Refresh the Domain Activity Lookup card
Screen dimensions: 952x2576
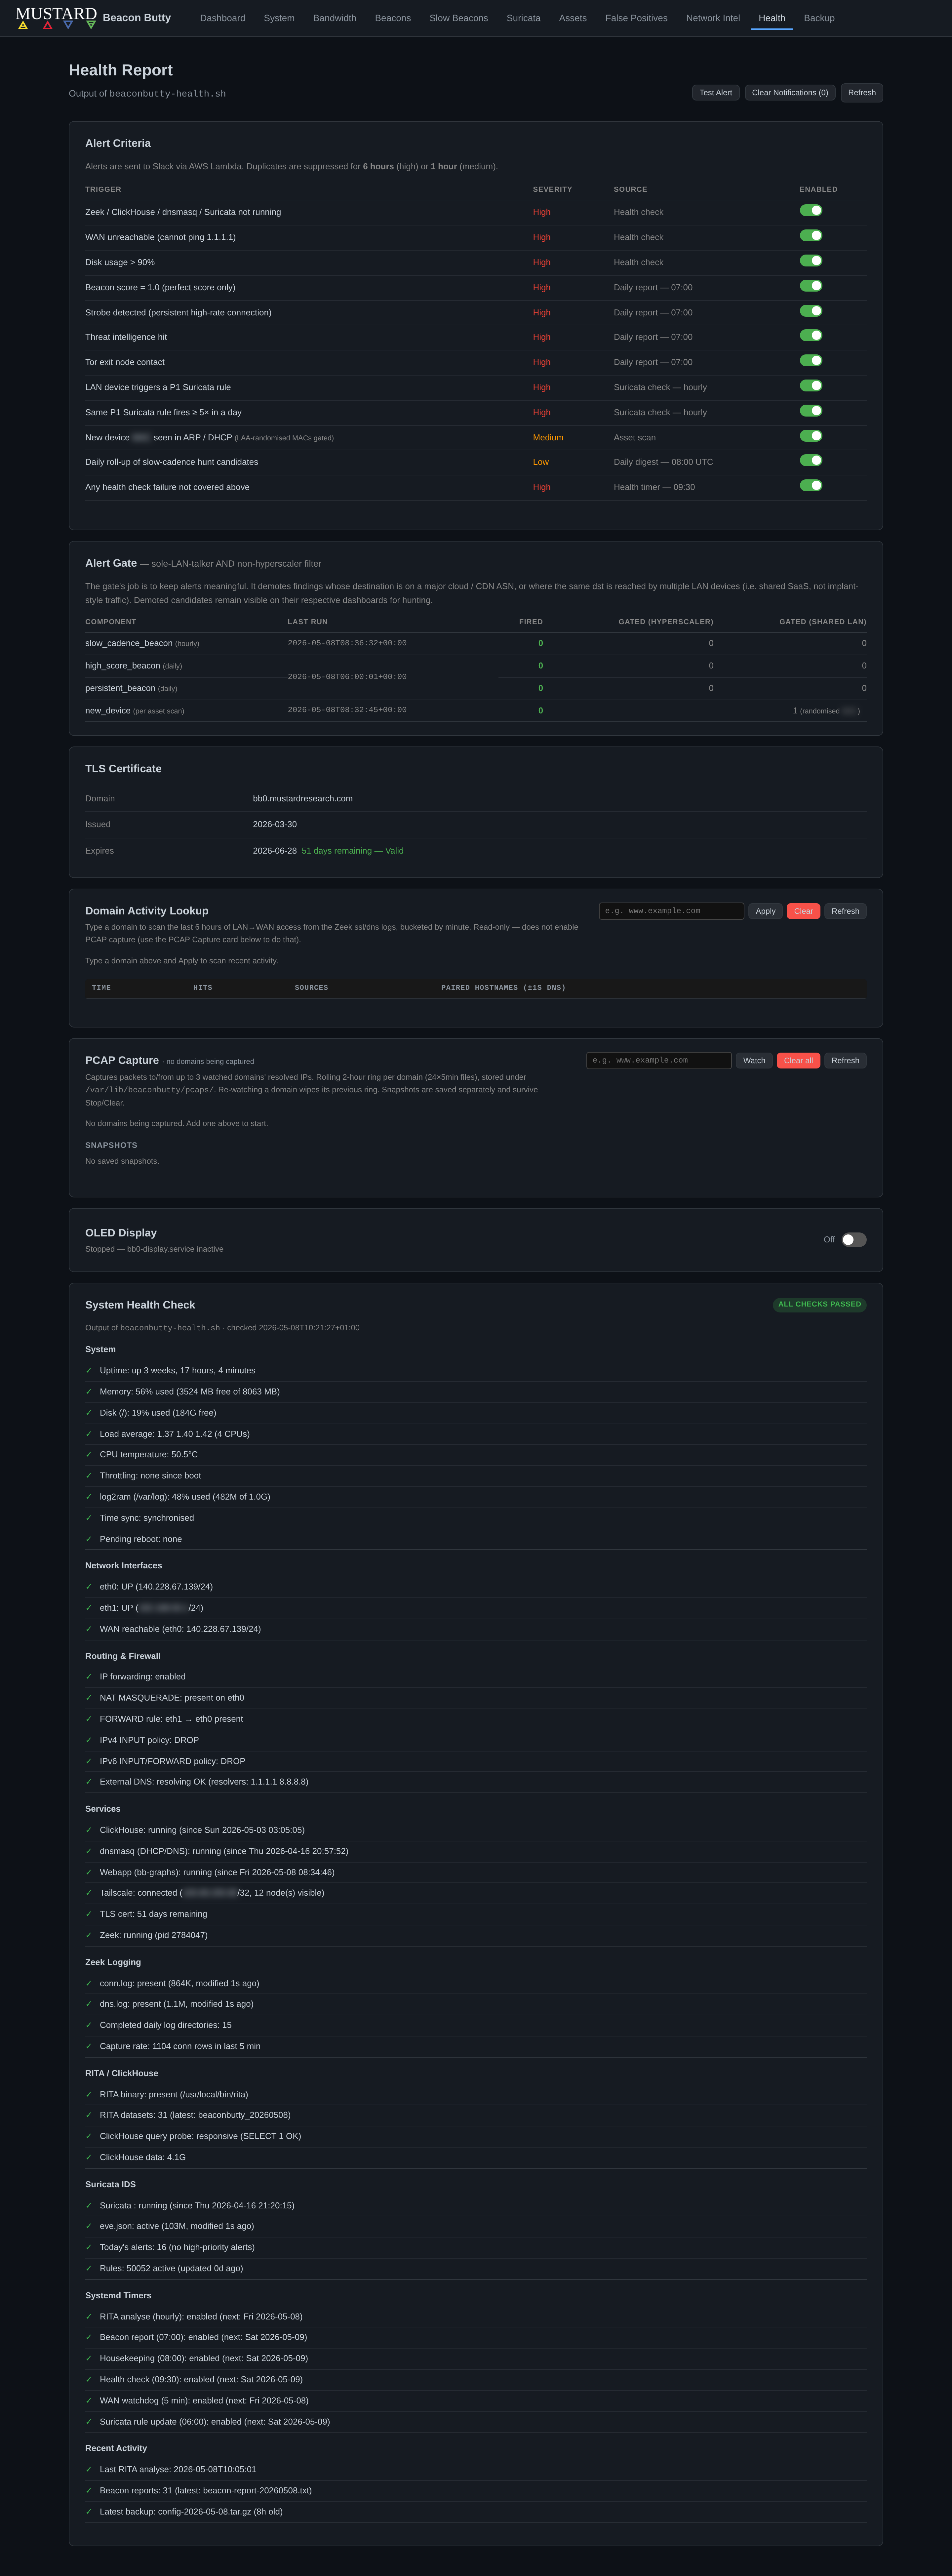[x=845, y=911]
